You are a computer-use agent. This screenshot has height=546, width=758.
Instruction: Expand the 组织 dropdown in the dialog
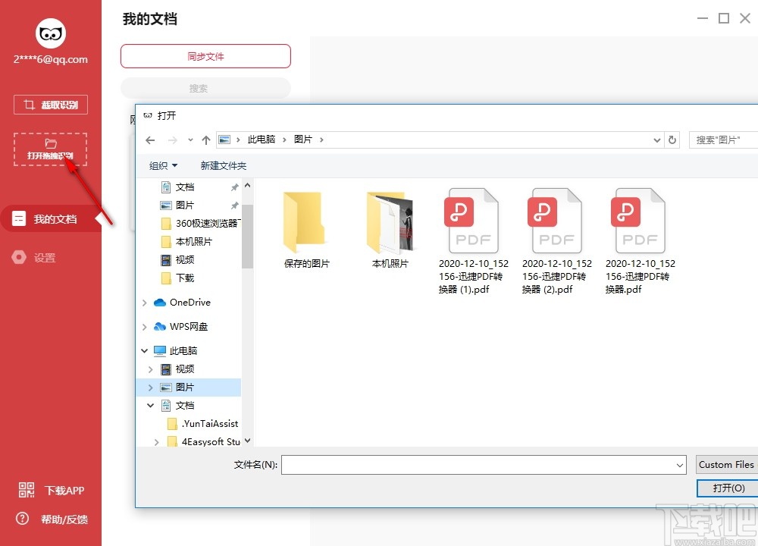pos(162,165)
